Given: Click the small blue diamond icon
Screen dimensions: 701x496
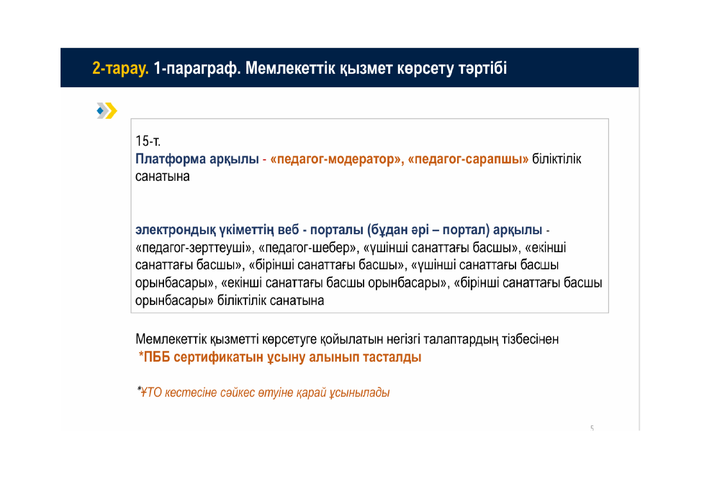Looking at the screenshot, I should pos(100,111).
